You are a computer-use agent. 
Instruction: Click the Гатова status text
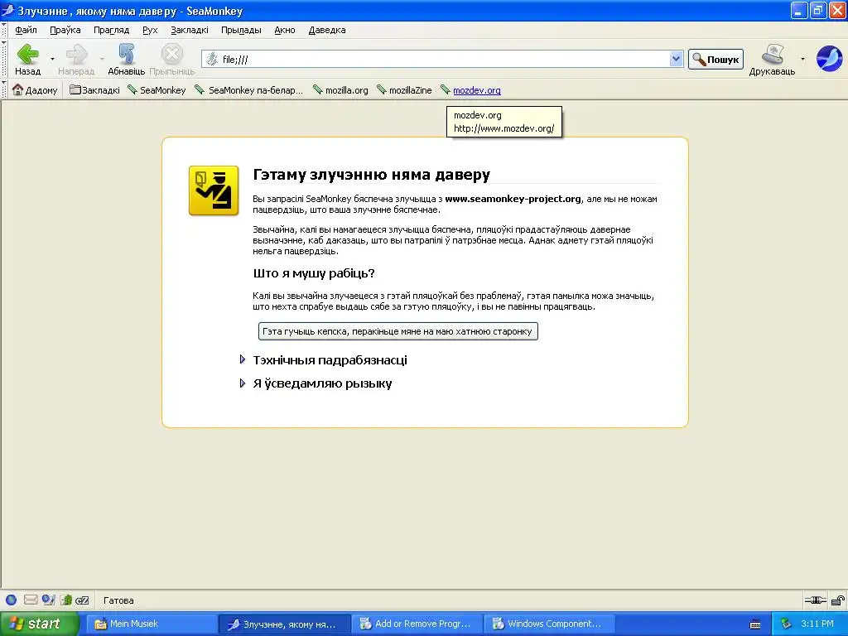pos(118,600)
